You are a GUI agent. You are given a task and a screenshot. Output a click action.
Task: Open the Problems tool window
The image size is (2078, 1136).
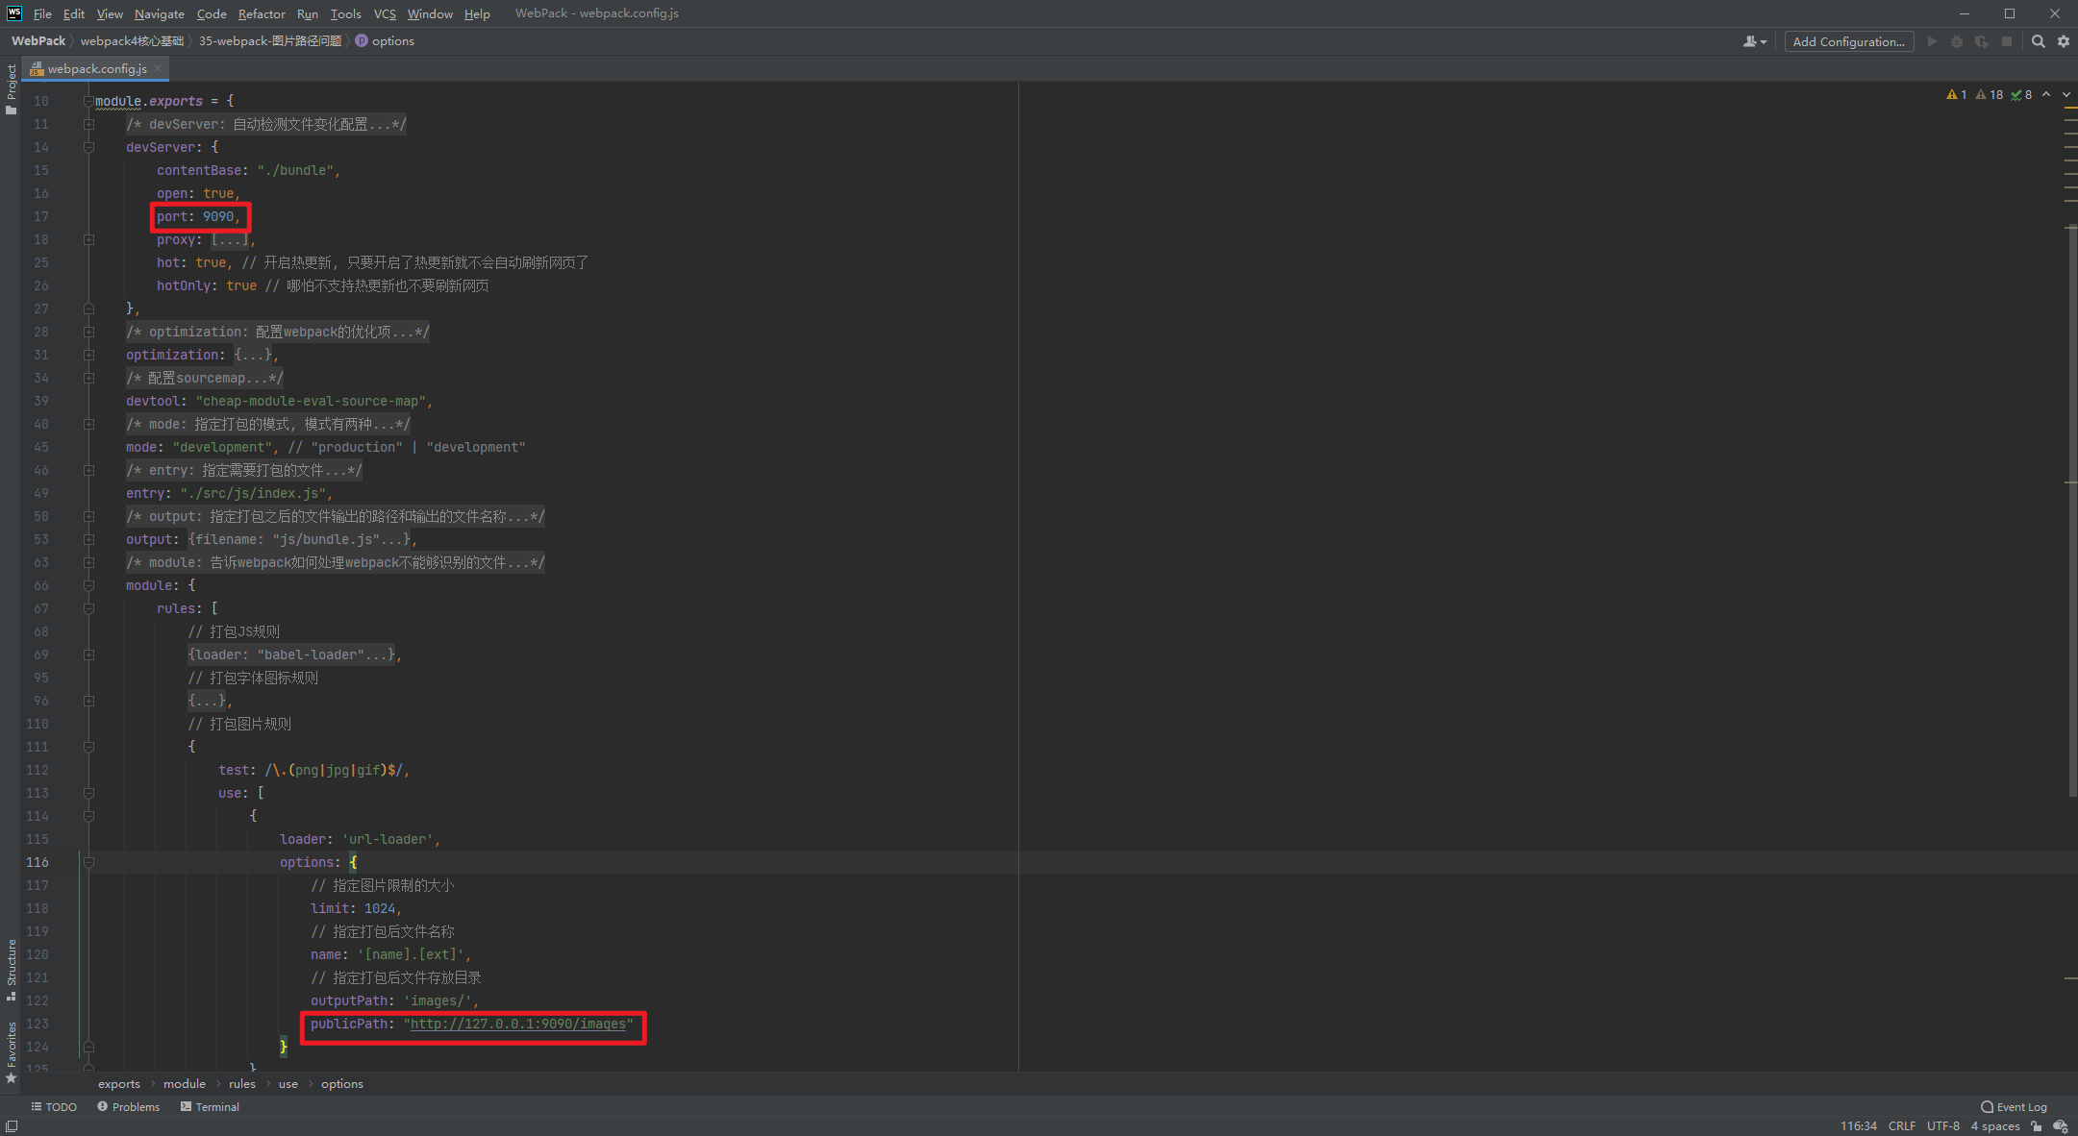pyautogui.click(x=129, y=1107)
